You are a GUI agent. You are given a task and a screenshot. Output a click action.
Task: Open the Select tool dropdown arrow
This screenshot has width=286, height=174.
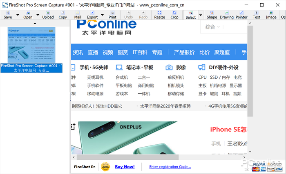201,15
